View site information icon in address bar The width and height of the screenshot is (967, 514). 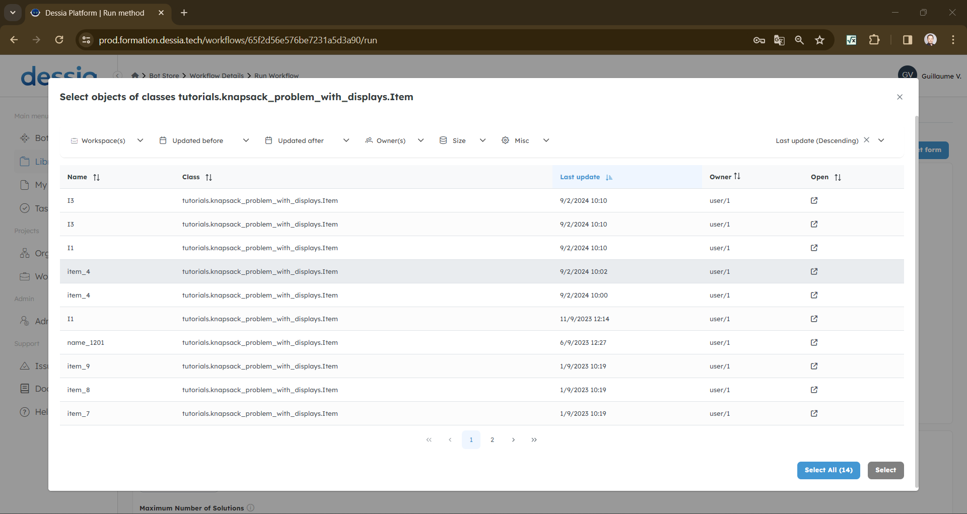tap(86, 40)
